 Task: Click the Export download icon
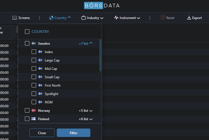(x=189, y=18)
